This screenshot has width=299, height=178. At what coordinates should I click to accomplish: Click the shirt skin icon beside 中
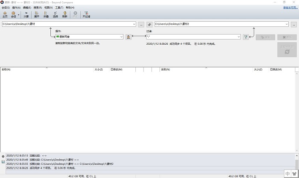(294, 174)
